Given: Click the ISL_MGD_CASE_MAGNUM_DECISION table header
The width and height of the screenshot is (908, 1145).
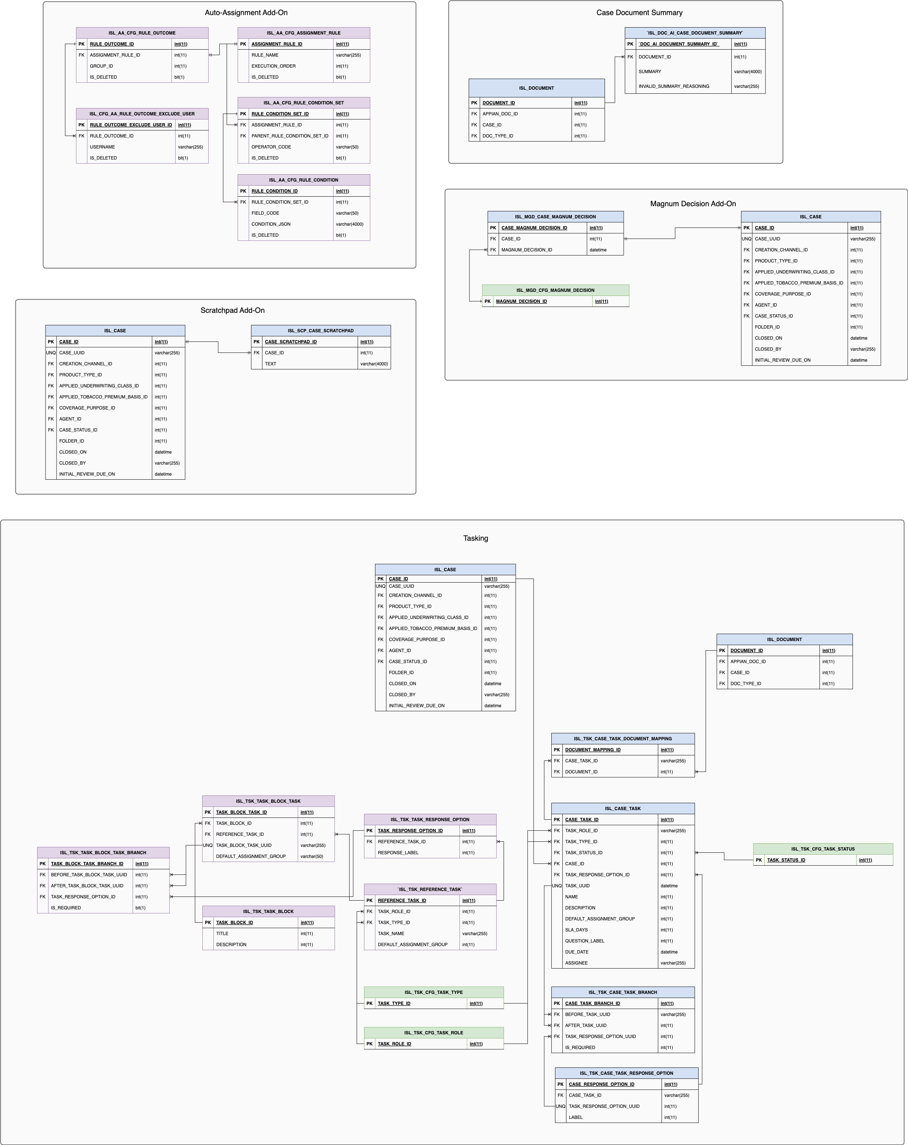Looking at the screenshot, I should click(x=556, y=217).
